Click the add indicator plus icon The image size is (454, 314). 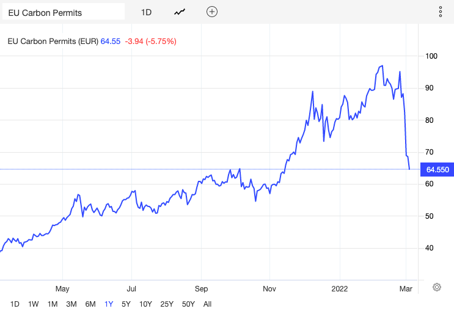pos(212,12)
